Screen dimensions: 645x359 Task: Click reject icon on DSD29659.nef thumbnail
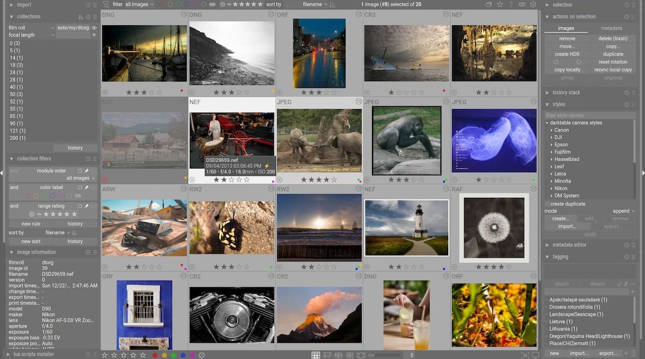[x=192, y=180]
